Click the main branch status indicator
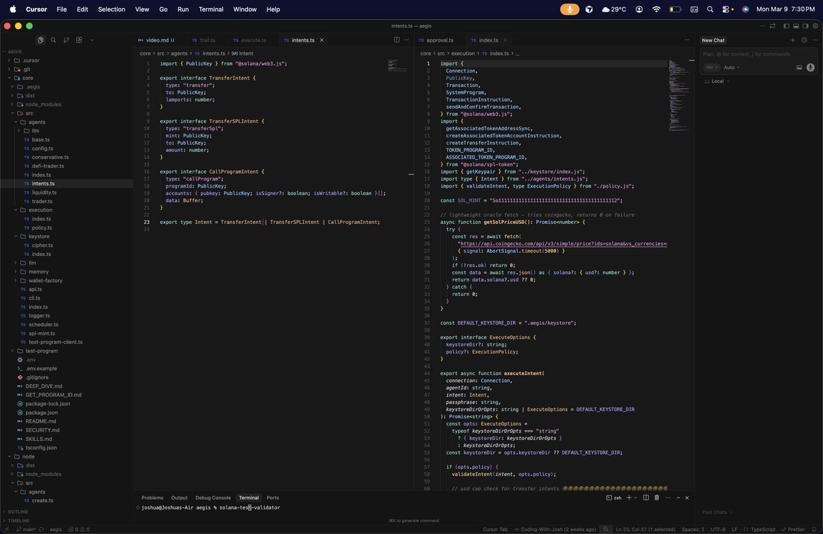This screenshot has width=823, height=534. tap(26, 529)
